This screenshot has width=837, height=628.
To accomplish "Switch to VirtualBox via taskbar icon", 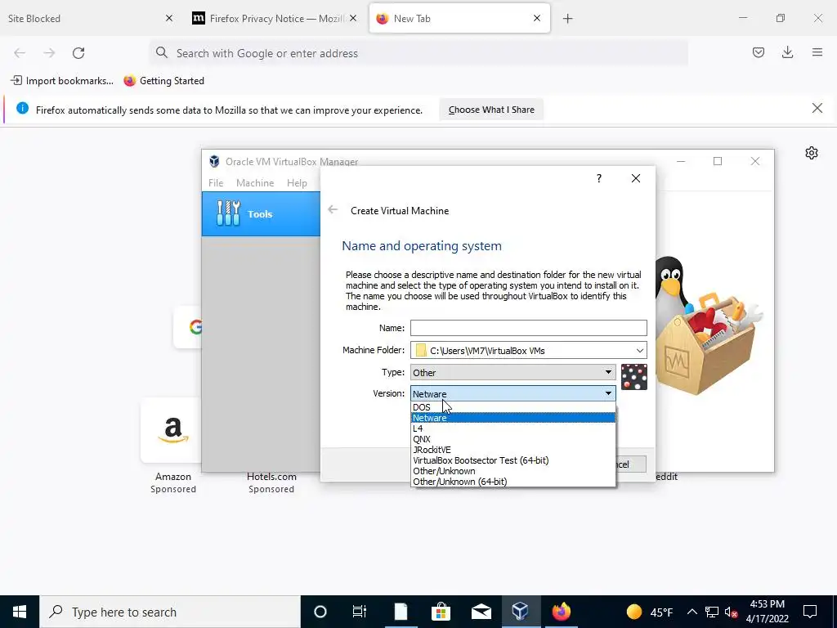I will pos(521,612).
